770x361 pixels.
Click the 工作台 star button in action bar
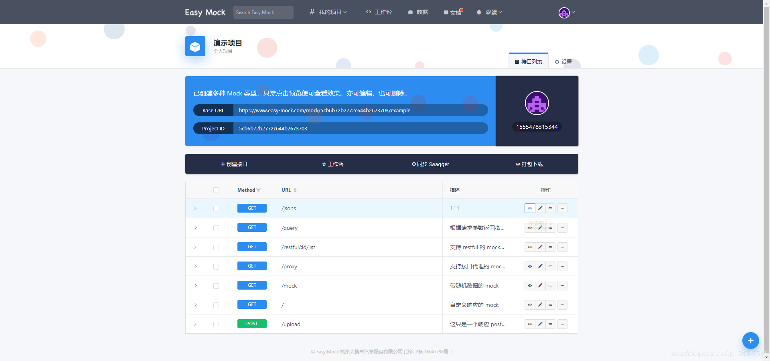[x=332, y=164]
